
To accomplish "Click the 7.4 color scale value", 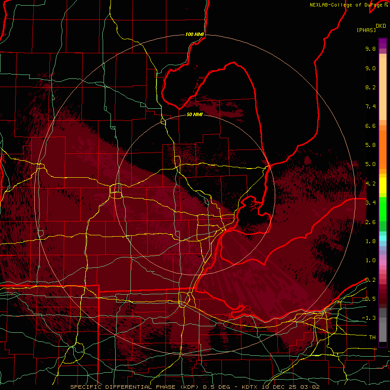I will [370, 107].
